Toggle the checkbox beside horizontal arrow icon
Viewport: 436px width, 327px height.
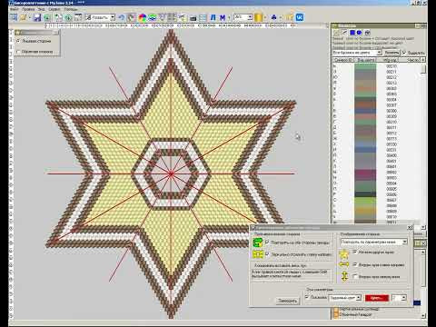pyautogui.click(x=354, y=264)
